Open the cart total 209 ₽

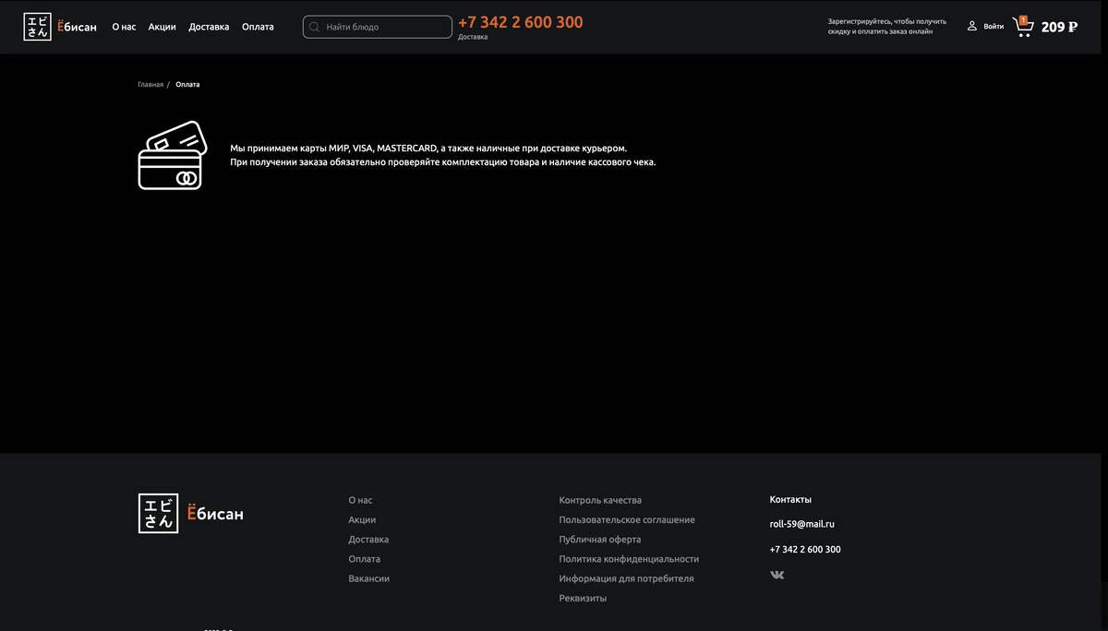click(1059, 27)
